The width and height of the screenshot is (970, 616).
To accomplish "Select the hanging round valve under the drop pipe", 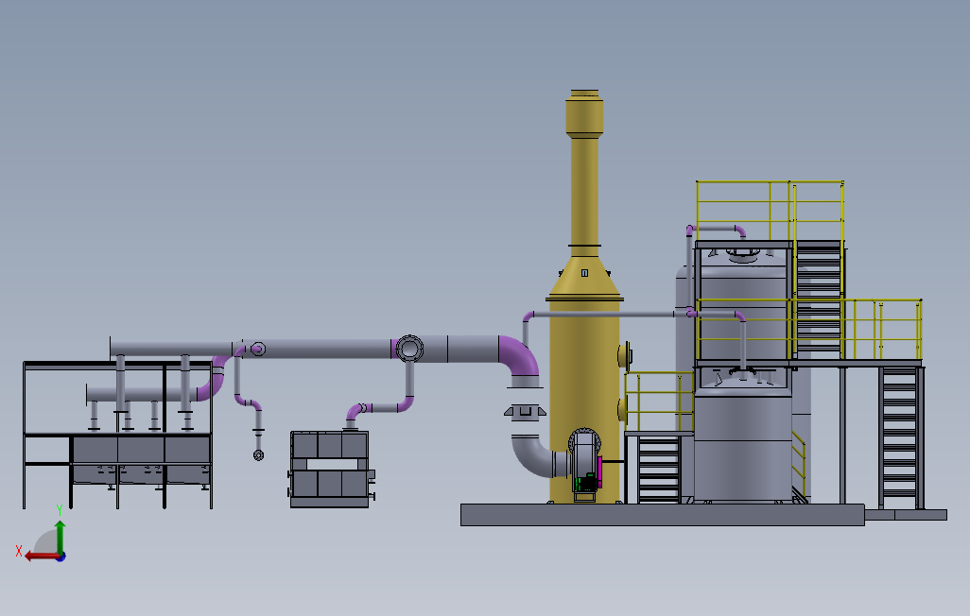I will 259,455.
